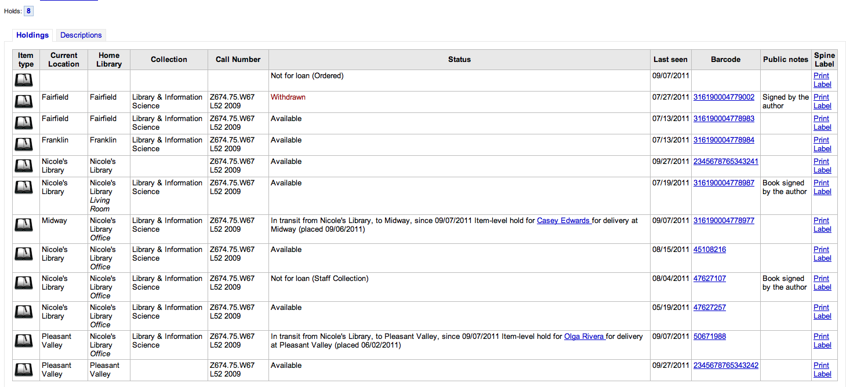Image resolution: width=846 pixels, height=387 pixels.
Task: Click the Status column header
Action: tap(459, 60)
